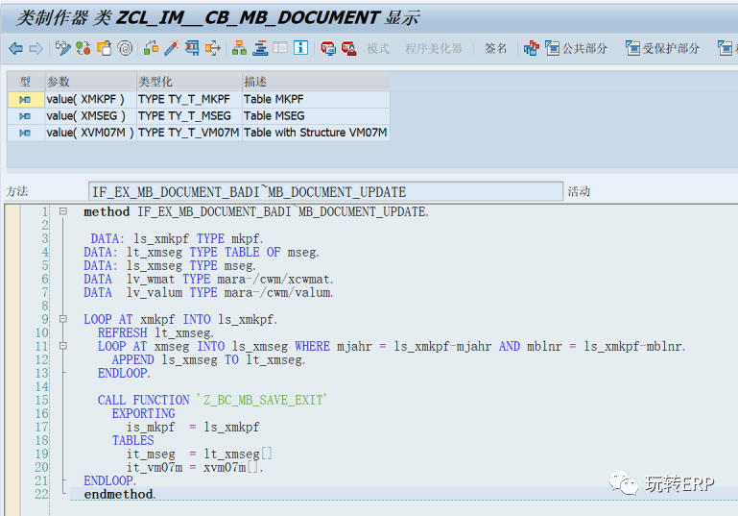738x516 pixels.
Task: Click the set breakpoint stop-sign monitor icon
Action: click(328, 48)
